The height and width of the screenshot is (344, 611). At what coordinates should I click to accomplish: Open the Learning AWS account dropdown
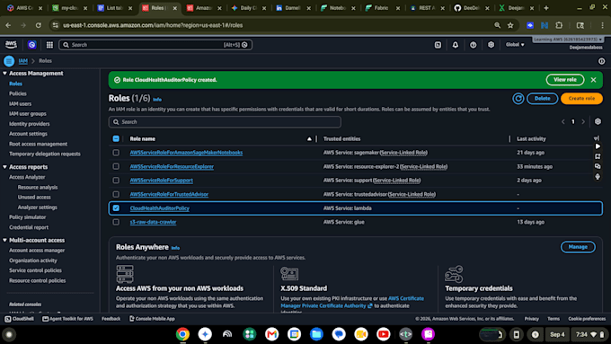pyautogui.click(x=568, y=40)
